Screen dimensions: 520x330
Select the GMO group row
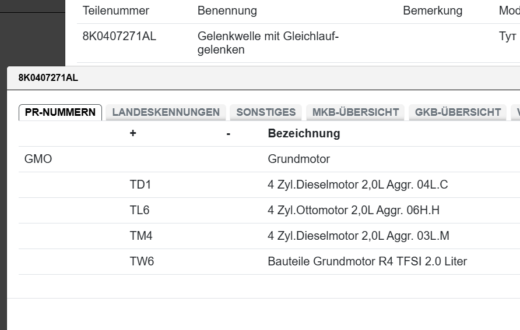[x=38, y=159]
